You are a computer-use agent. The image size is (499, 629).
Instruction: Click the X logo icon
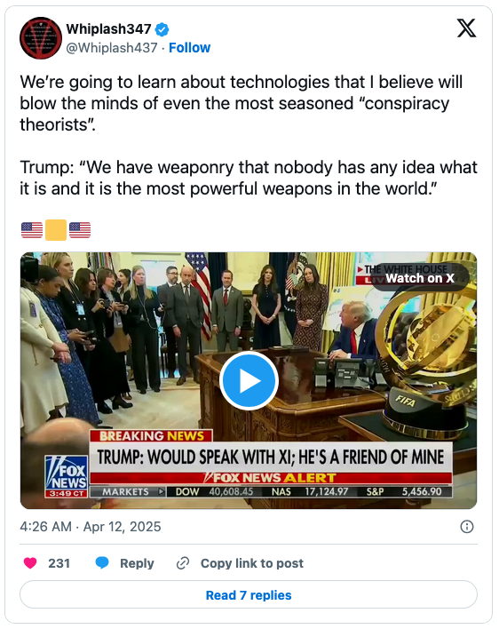pos(466,28)
